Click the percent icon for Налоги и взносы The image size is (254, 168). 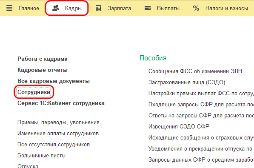(196, 8)
